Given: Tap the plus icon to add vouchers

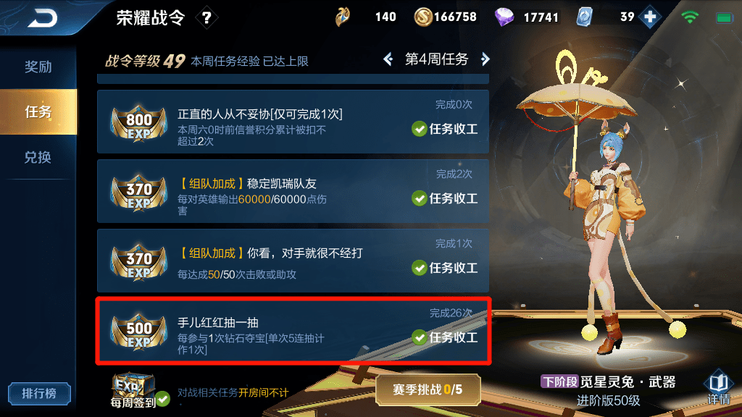Looking at the screenshot, I should coord(650,17).
